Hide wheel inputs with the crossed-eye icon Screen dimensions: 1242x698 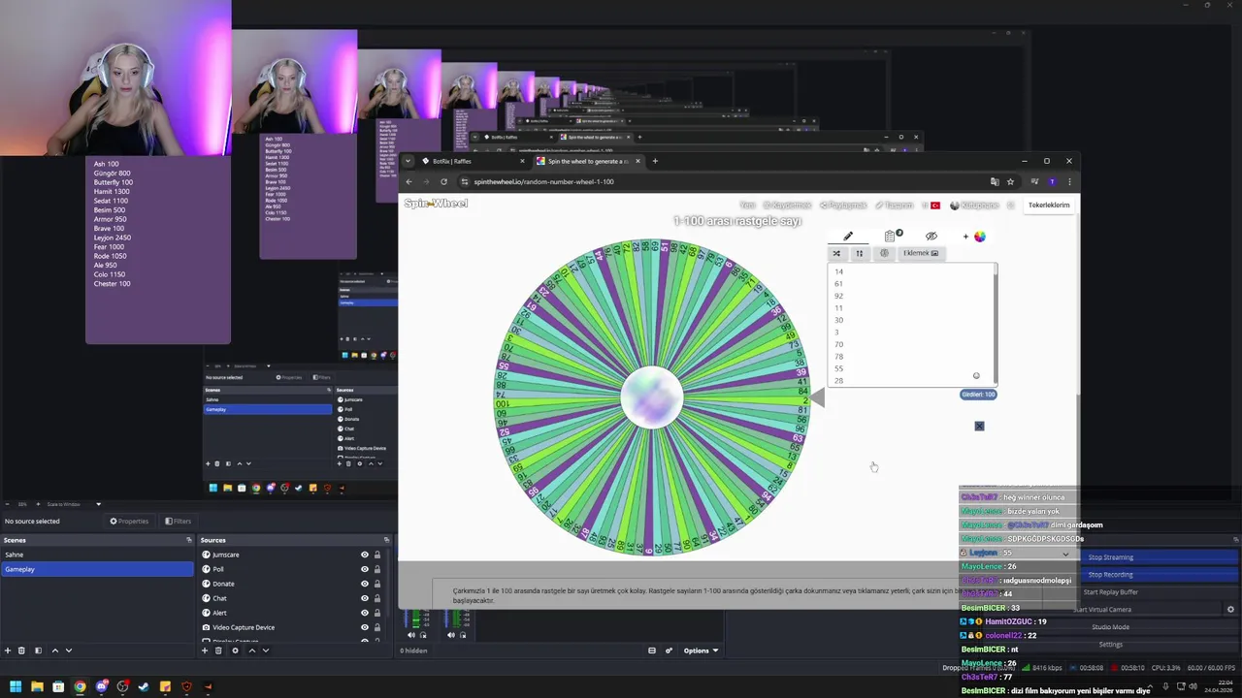(931, 236)
